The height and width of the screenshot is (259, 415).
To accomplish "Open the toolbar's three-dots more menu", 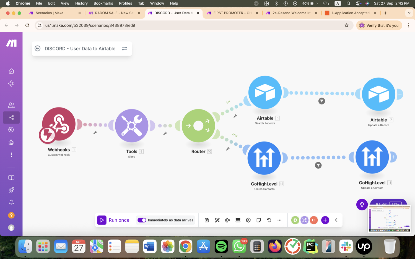I will click(x=279, y=220).
